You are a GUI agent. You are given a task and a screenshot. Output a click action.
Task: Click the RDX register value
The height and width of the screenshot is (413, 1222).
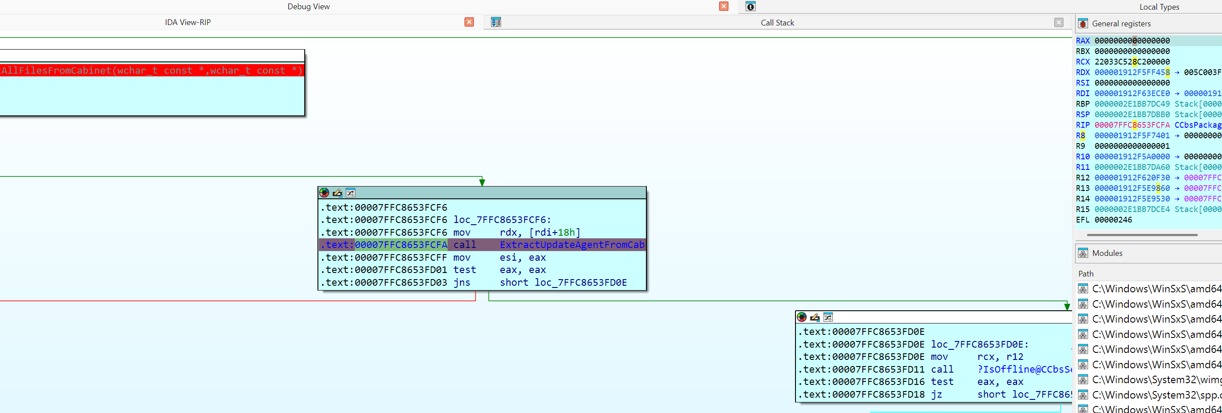pos(1132,72)
